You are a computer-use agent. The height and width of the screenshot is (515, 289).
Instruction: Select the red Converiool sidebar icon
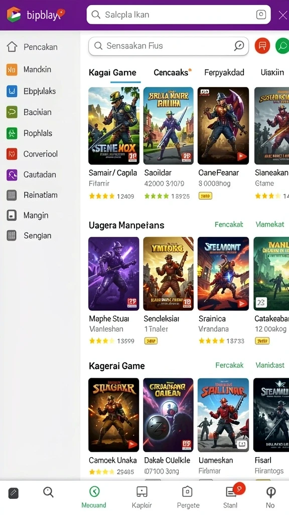(x=12, y=154)
